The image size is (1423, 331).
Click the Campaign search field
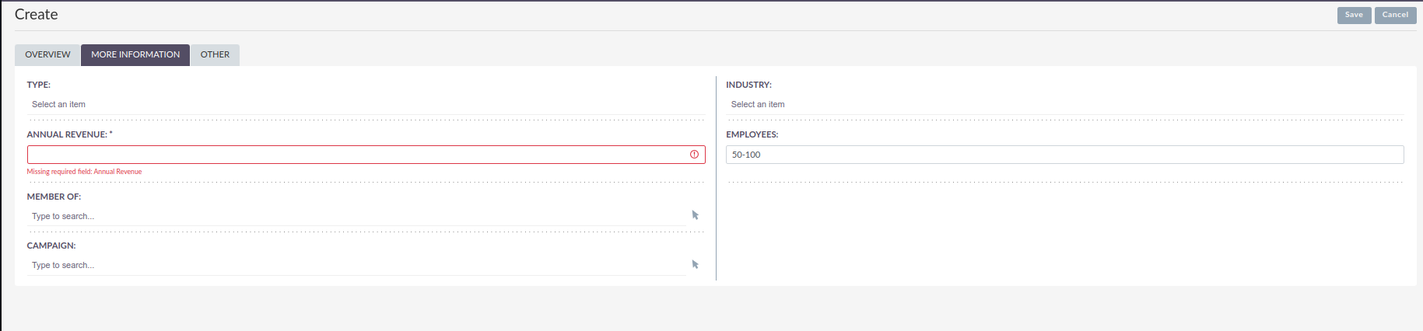pos(358,265)
